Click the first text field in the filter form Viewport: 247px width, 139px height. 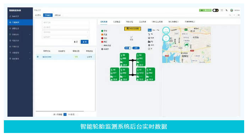click(66, 23)
